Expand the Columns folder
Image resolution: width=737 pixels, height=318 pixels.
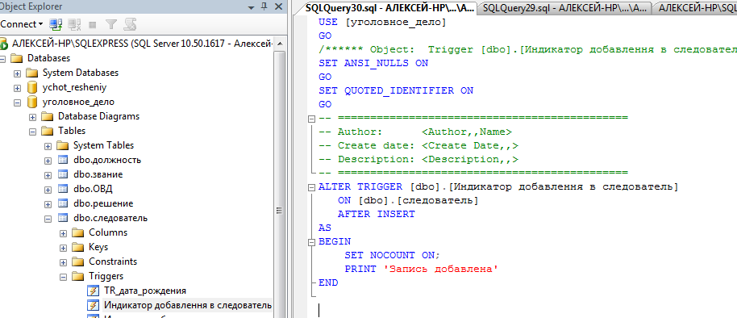[63, 233]
